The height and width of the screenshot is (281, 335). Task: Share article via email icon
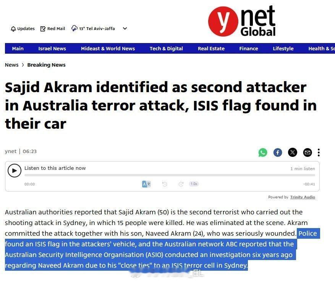(x=307, y=152)
